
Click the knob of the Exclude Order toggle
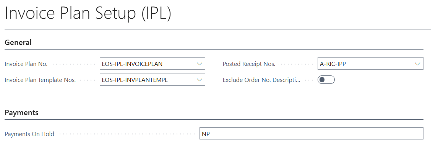[322, 80]
